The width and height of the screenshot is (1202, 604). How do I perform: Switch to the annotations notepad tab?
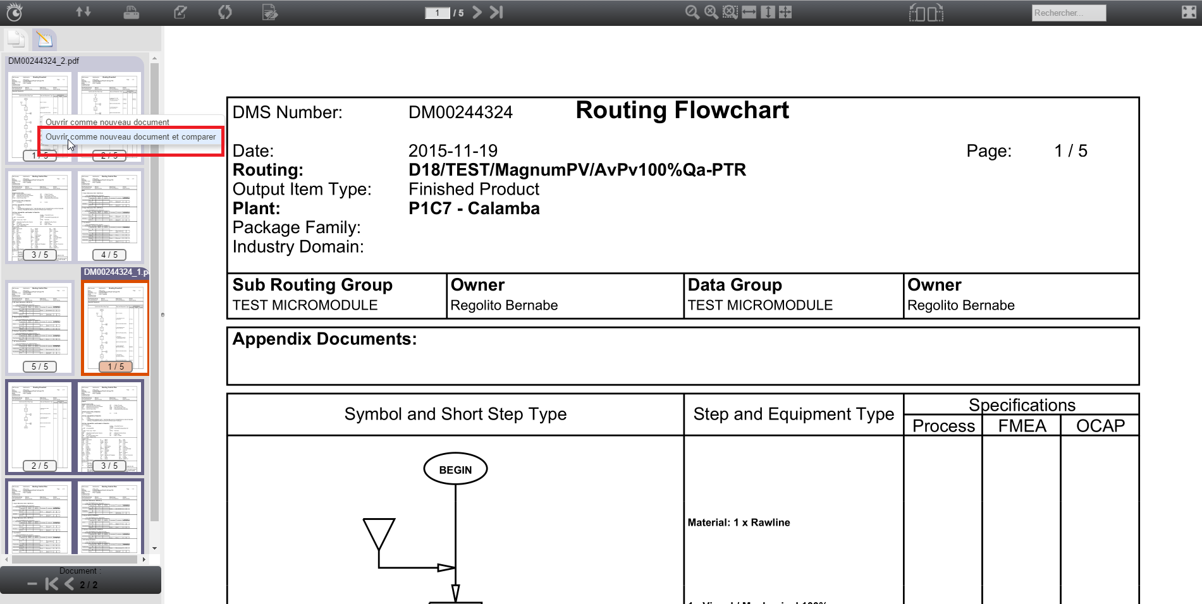(44, 39)
